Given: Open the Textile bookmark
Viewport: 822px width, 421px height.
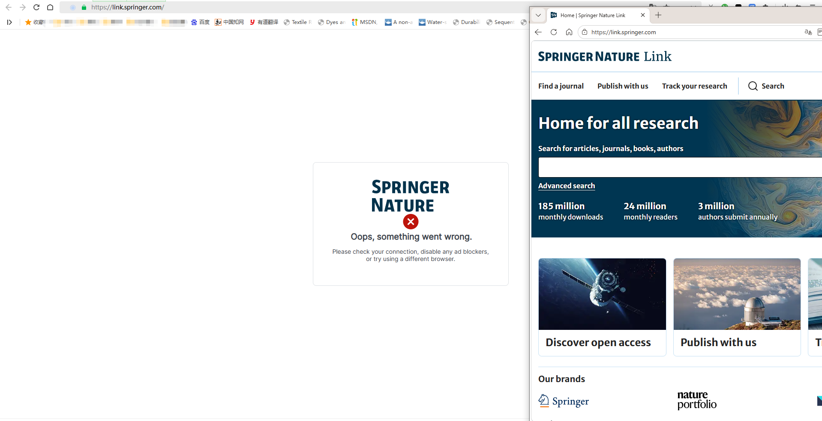Looking at the screenshot, I should (298, 22).
